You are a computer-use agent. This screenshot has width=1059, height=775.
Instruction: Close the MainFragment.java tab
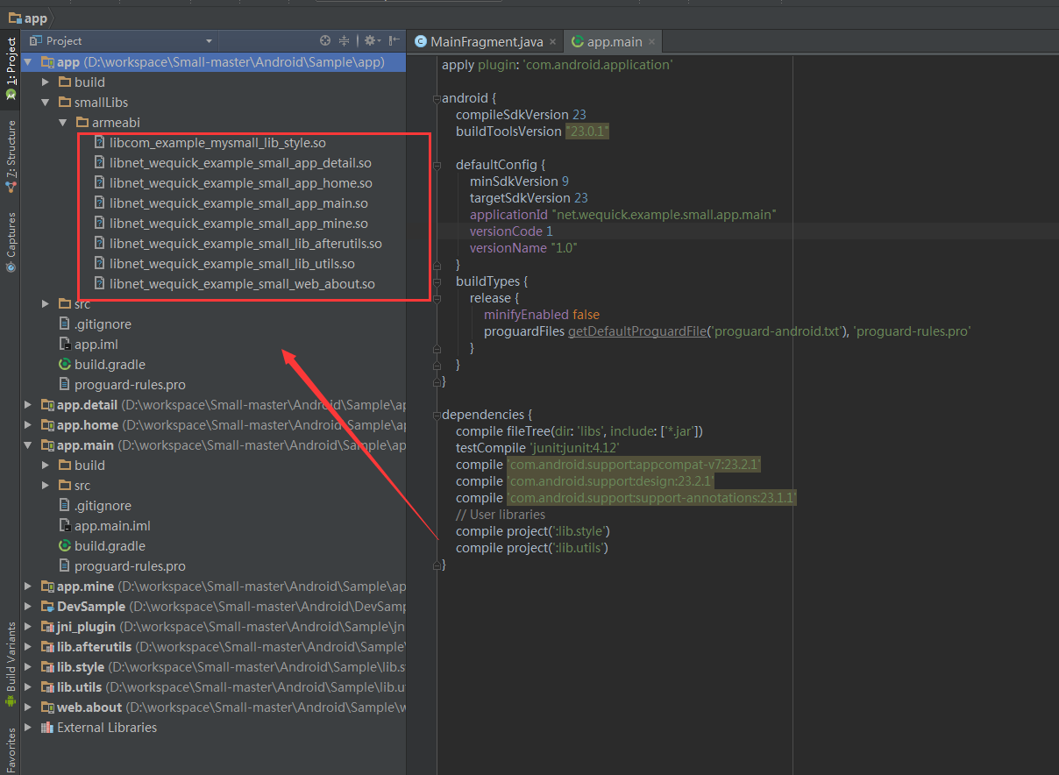(552, 42)
